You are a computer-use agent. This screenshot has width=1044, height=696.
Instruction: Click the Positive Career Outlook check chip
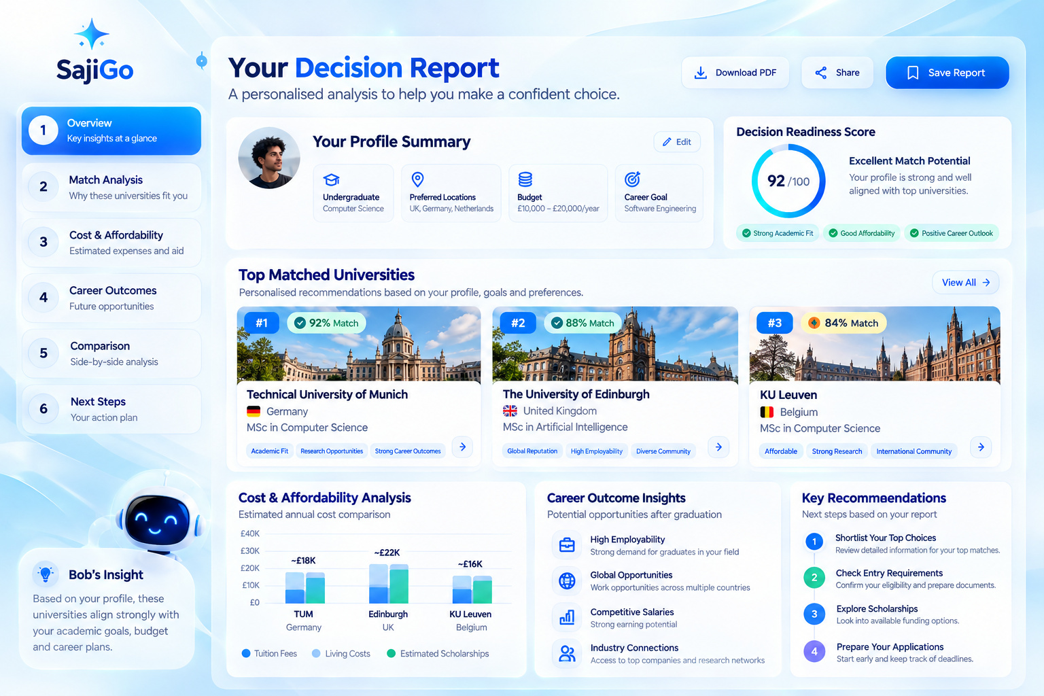click(952, 233)
